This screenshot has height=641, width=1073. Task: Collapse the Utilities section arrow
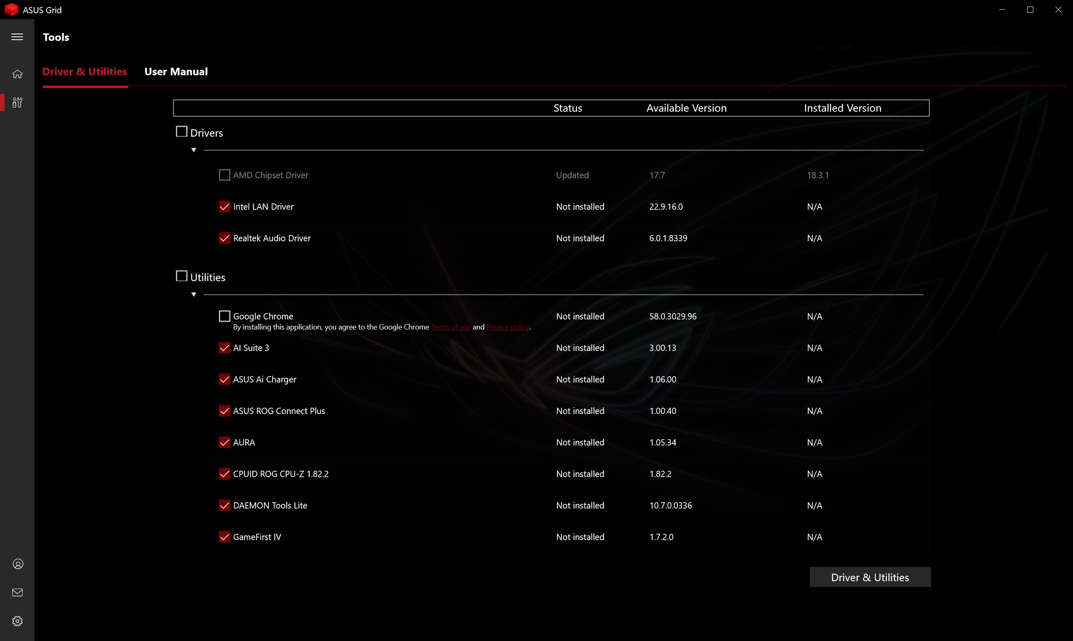(194, 295)
